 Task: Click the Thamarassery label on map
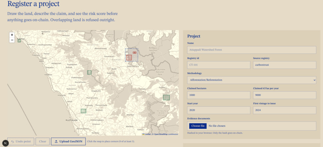[92, 98]
